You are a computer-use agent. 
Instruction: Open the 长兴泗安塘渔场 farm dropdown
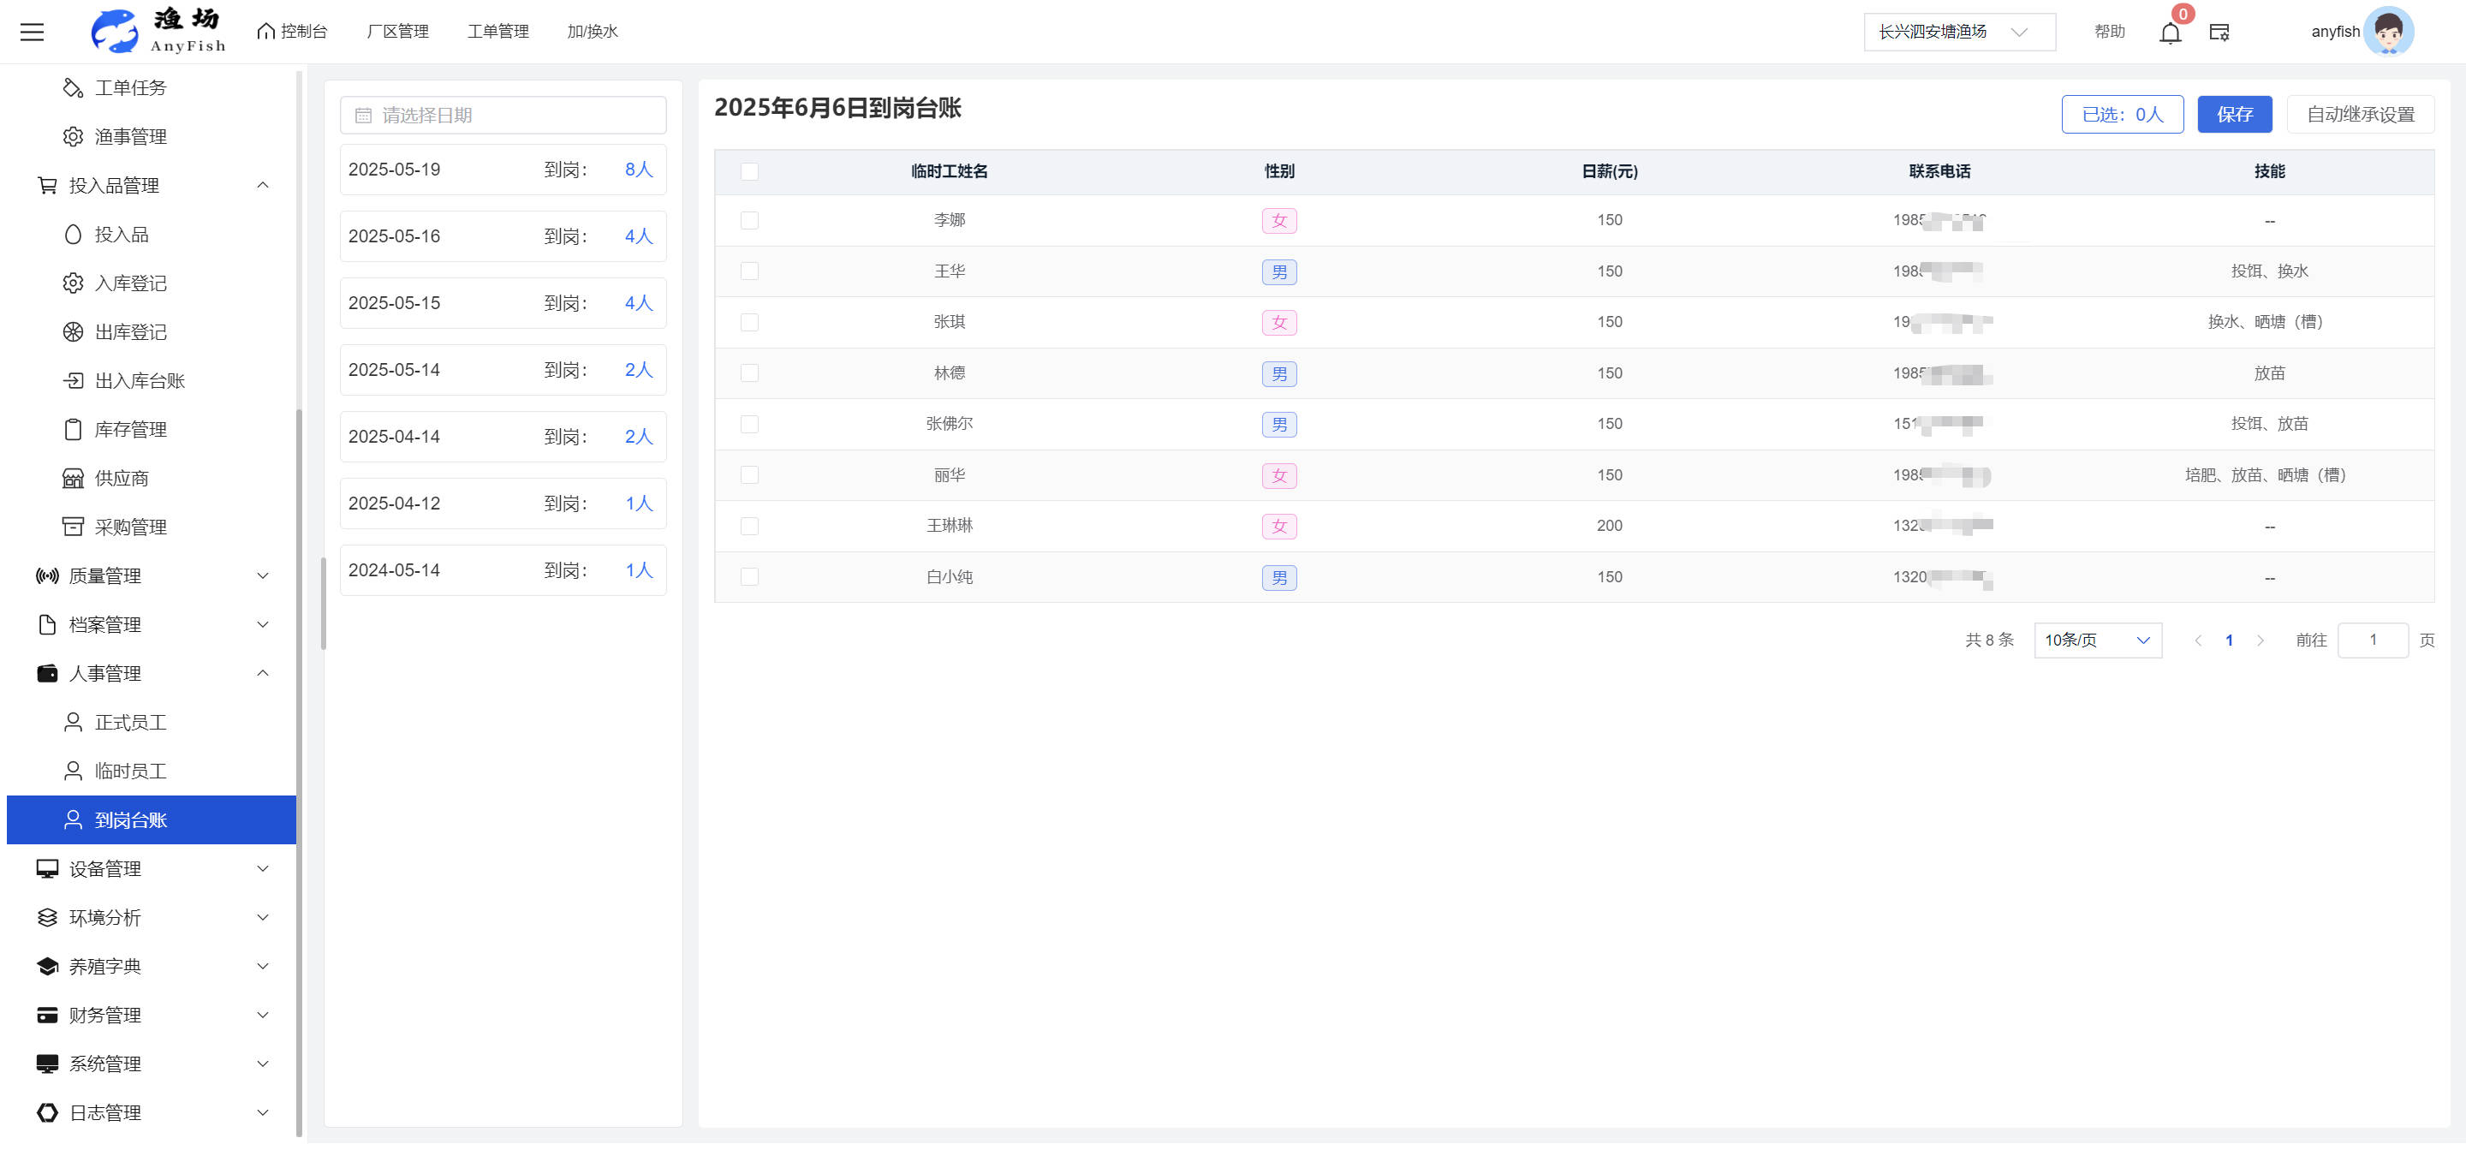pos(1957,32)
